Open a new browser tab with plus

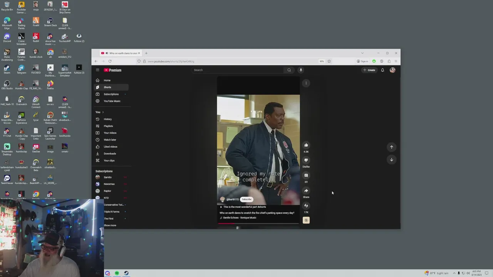click(x=146, y=53)
